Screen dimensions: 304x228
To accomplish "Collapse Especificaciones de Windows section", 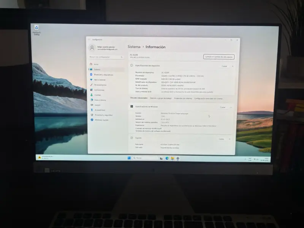I will [x=231, y=107].
